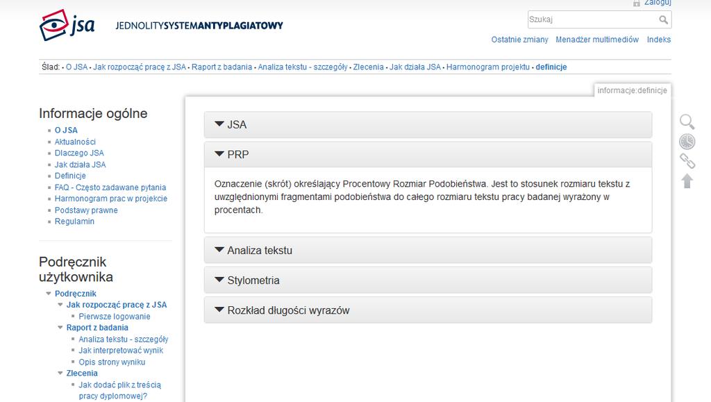Collapse the Zlecenia tree node arrow

(60, 373)
